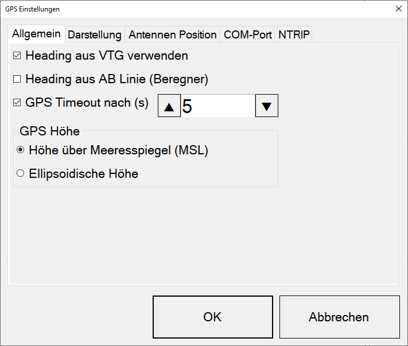Close the GPS Einstellungen dialog
The height and width of the screenshot is (346, 408).
click(x=398, y=9)
